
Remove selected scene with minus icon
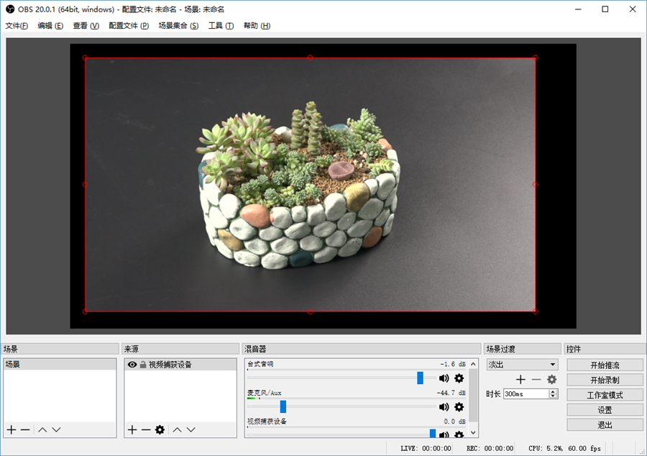point(25,429)
